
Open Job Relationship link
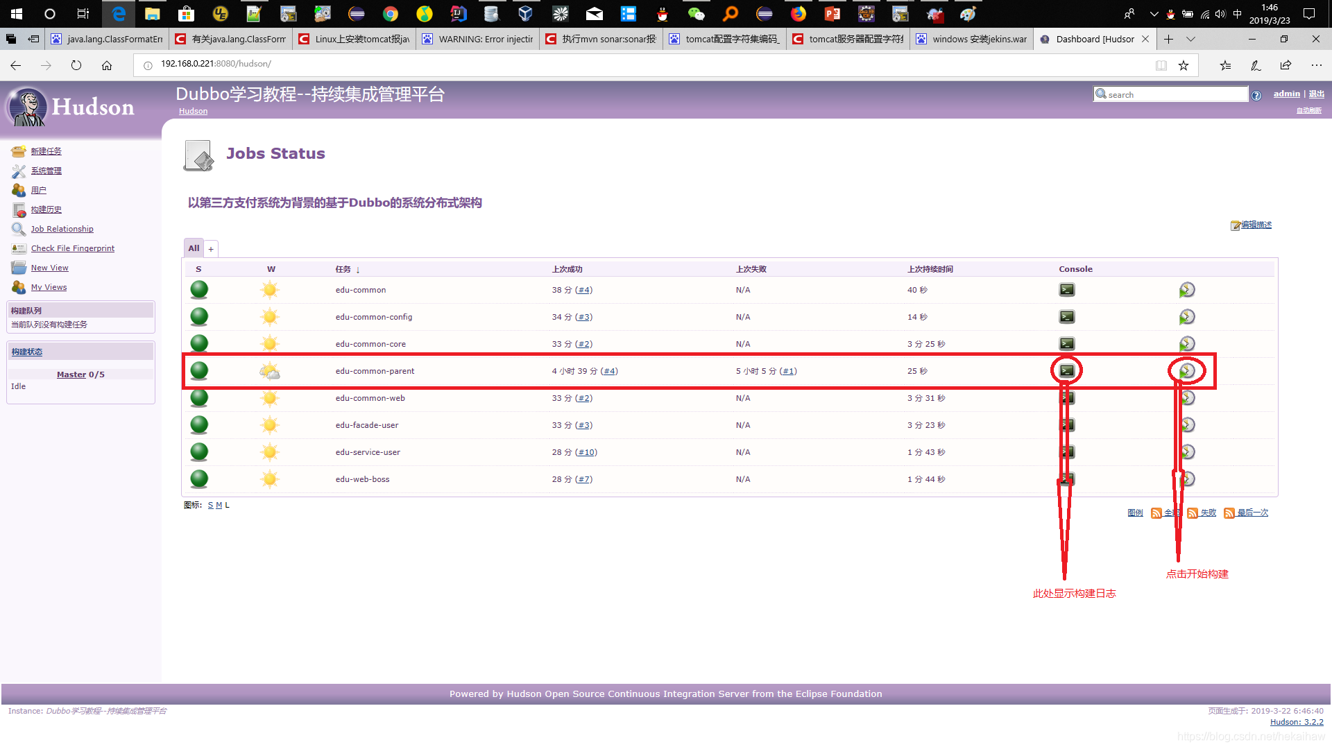click(62, 229)
